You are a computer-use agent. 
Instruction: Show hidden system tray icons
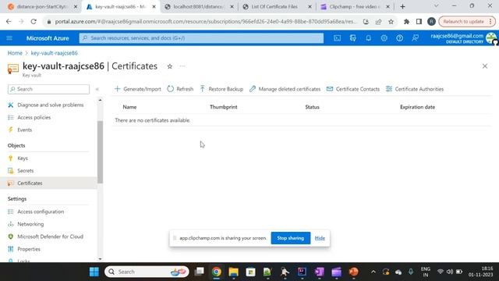(x=373, y=272)
